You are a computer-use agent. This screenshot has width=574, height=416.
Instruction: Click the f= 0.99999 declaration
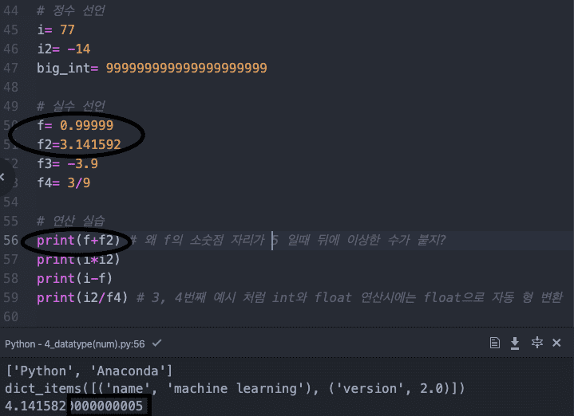pyautogui.click(x=75, y=126)
